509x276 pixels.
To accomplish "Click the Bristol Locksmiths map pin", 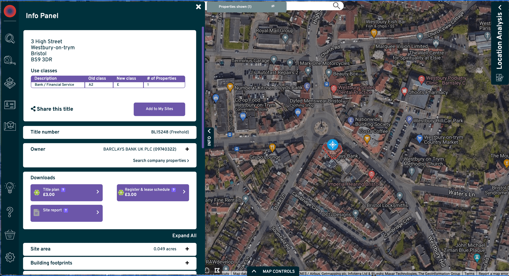I will pos(400,196).
